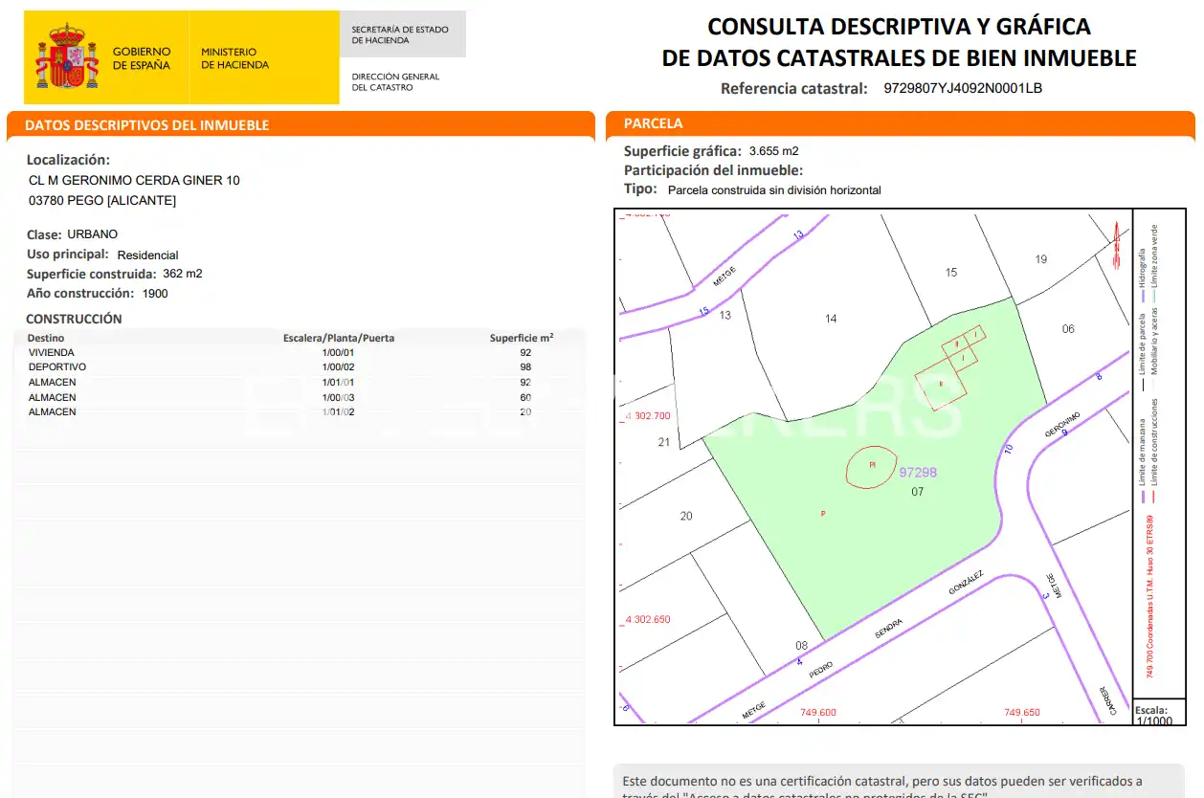
Task: Click the red 'PI' label inside oval
Action: [872, 465]
